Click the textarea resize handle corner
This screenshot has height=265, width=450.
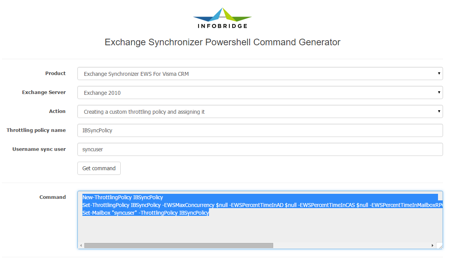(440, 246)
